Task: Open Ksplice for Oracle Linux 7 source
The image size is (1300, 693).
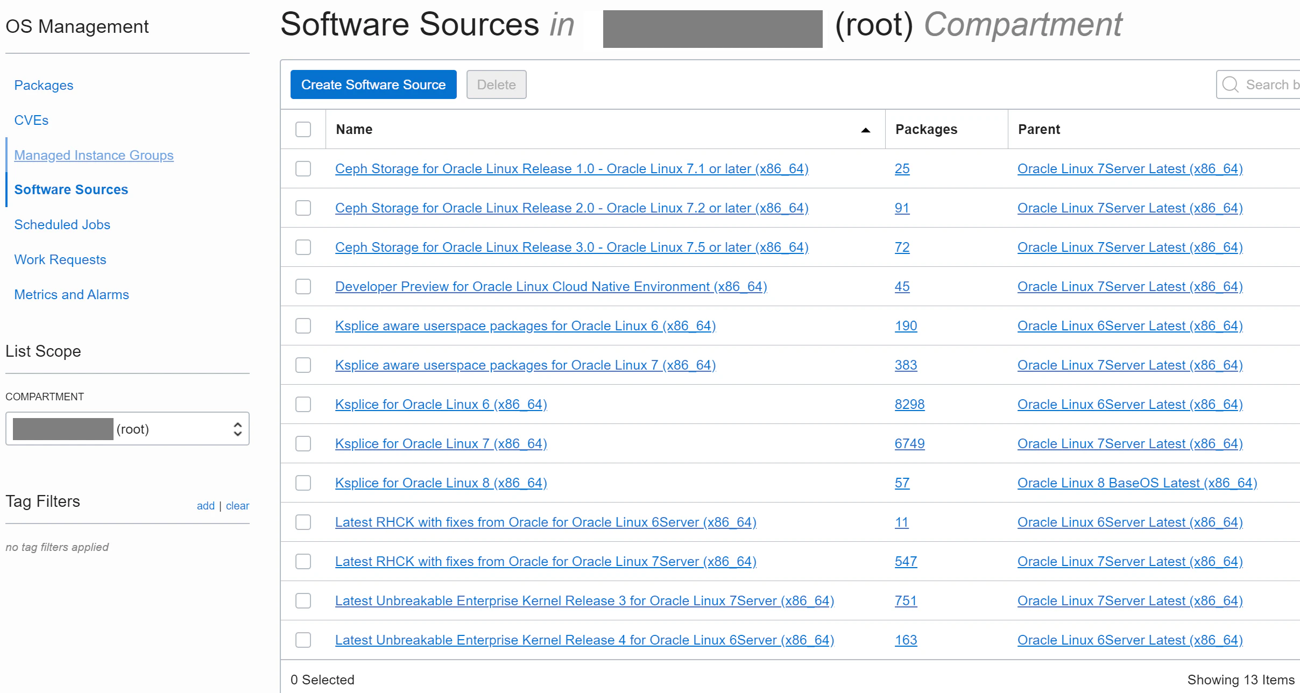Action: (x=441, y=443)
